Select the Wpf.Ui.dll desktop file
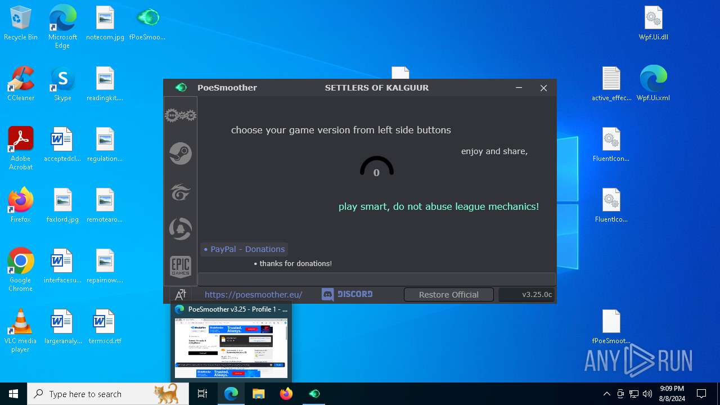This screenshot has height=405, width=720. click(654, 24)
